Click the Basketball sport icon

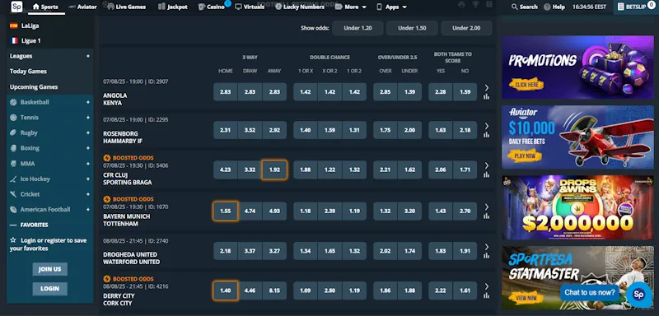coord(13,102)
